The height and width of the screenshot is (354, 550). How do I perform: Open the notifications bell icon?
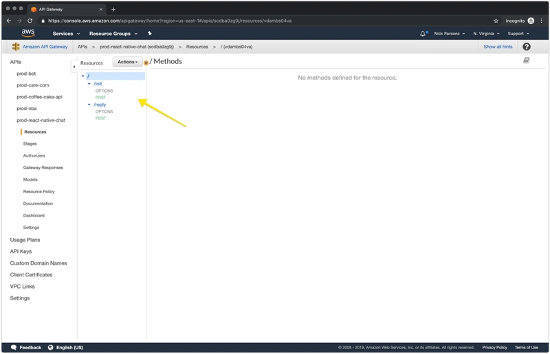(x=423, y=34)
